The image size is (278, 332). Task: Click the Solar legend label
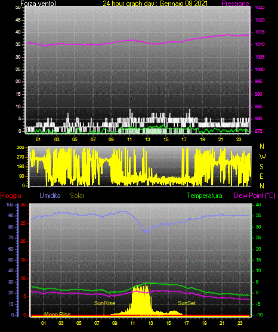[77, 196]
